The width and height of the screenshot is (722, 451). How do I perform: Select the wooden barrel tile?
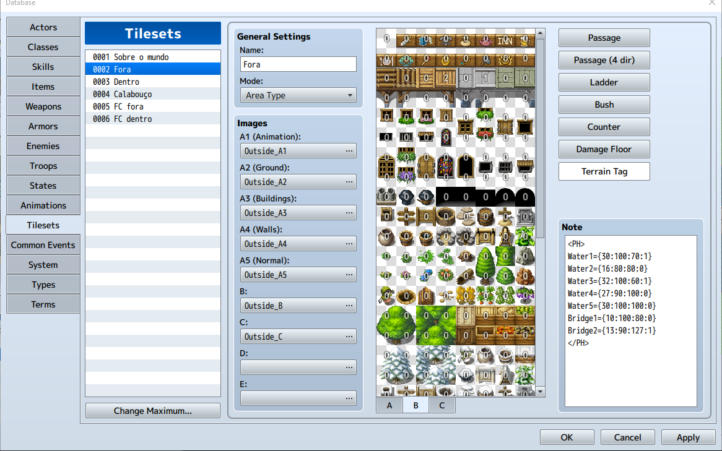[485, 217]
